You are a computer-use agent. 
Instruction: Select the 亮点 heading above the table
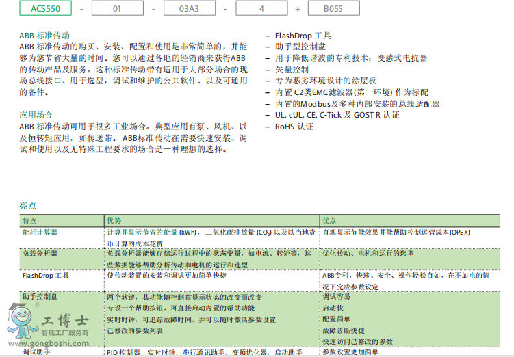click(x=28, y=205)
